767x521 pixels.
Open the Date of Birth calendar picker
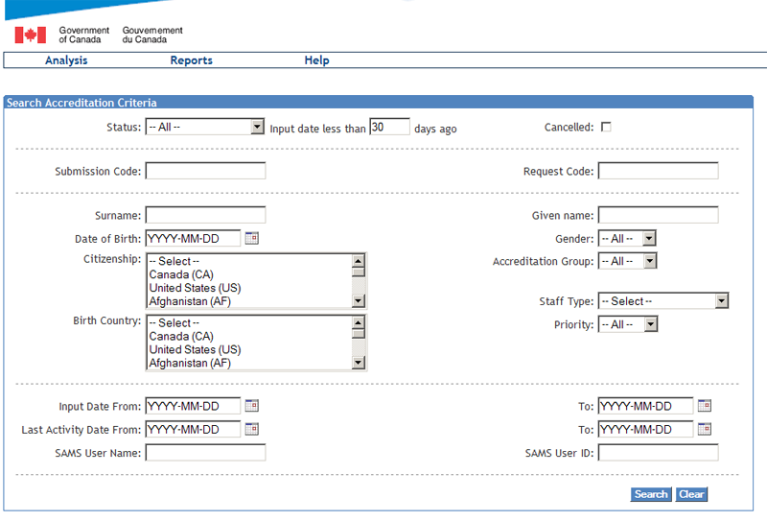point(251,239)
